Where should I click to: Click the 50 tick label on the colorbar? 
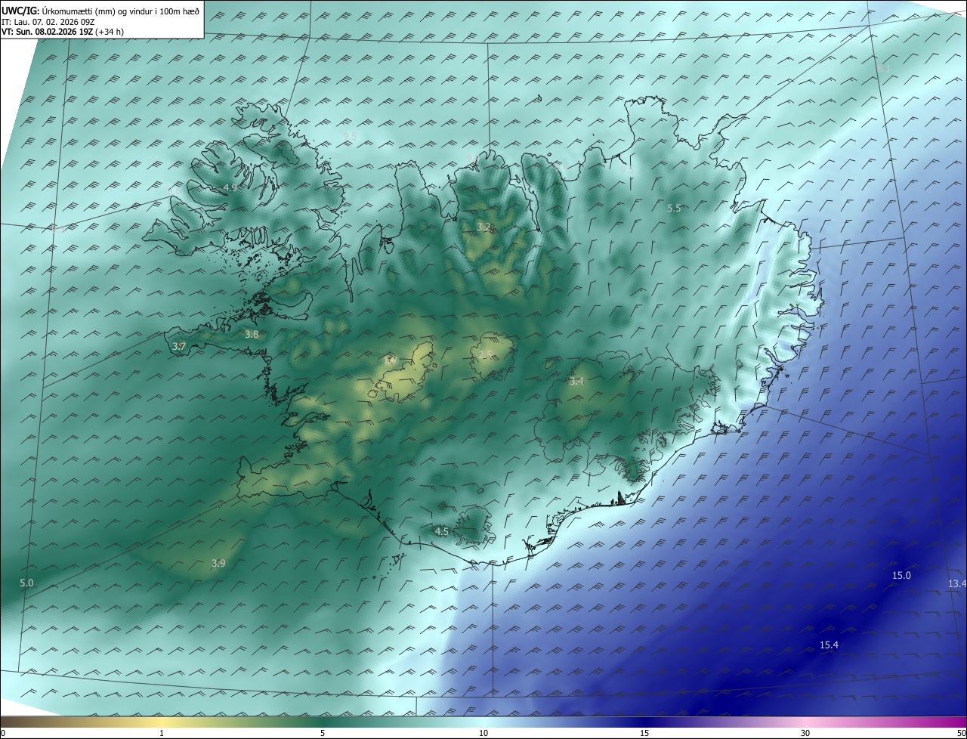960,733
